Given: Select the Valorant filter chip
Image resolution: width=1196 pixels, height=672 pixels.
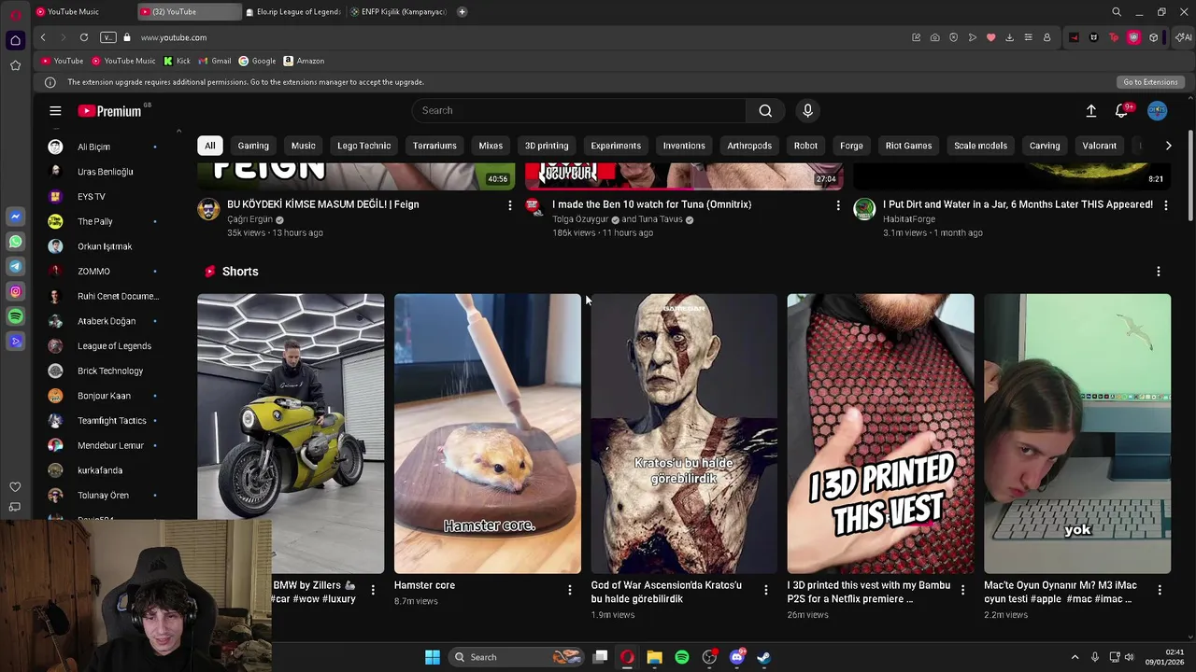Looking at the screenshot, I should (x=1100, y=146).
